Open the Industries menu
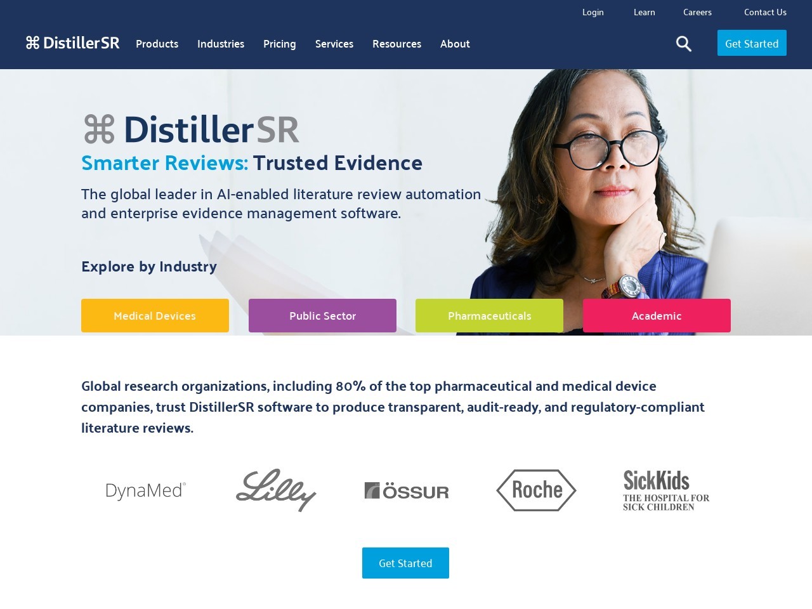The image size is (812, 609). pos(221,44)
